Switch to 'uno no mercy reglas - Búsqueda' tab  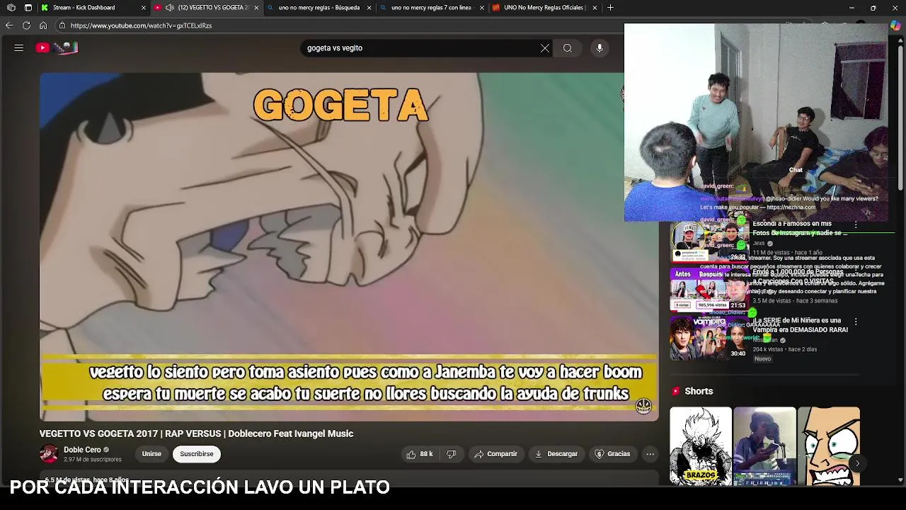(x=319, y=8)
